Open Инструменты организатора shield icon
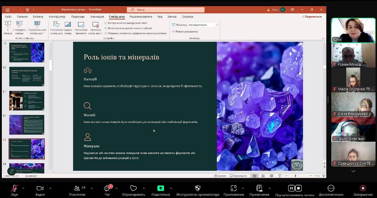The height and width of the screenshot is (198, 377). [x=197, y=188]
